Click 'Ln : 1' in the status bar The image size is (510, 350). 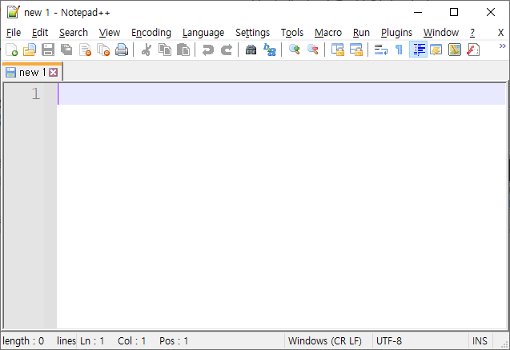click(92, 341)
